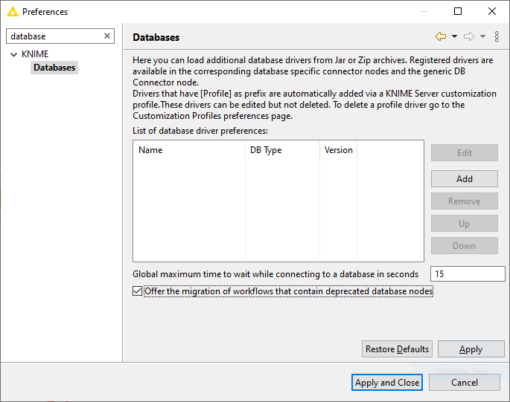This screenshot has height=402, width=510.
Task: Clear the database filter text
Action: point(107,36)
